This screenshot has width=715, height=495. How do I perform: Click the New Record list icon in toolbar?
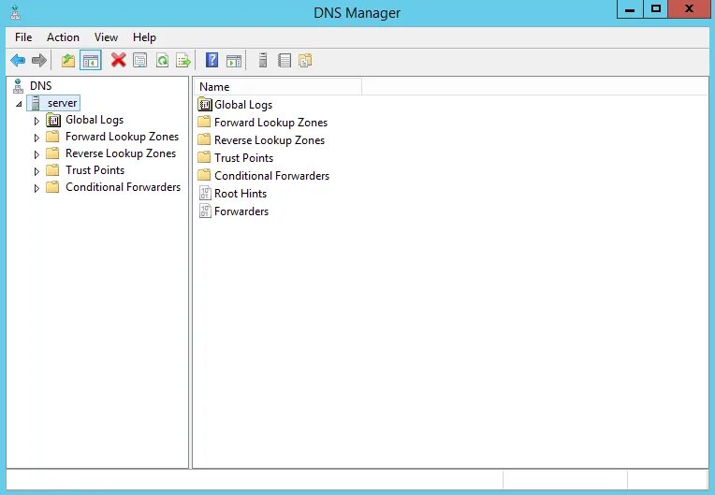tap(285, 60)
